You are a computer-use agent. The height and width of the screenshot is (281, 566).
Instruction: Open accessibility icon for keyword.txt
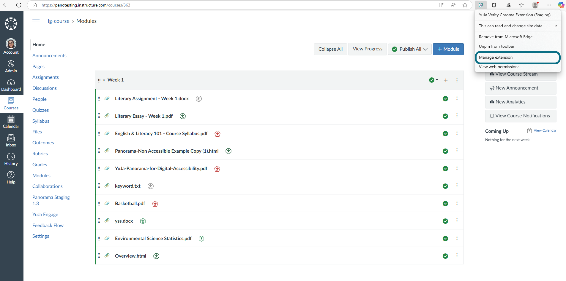[x=151, y=186]
